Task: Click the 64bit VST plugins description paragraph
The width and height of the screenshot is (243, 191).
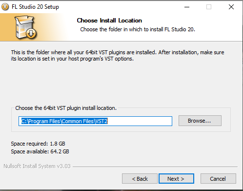Action: point(118,56)
